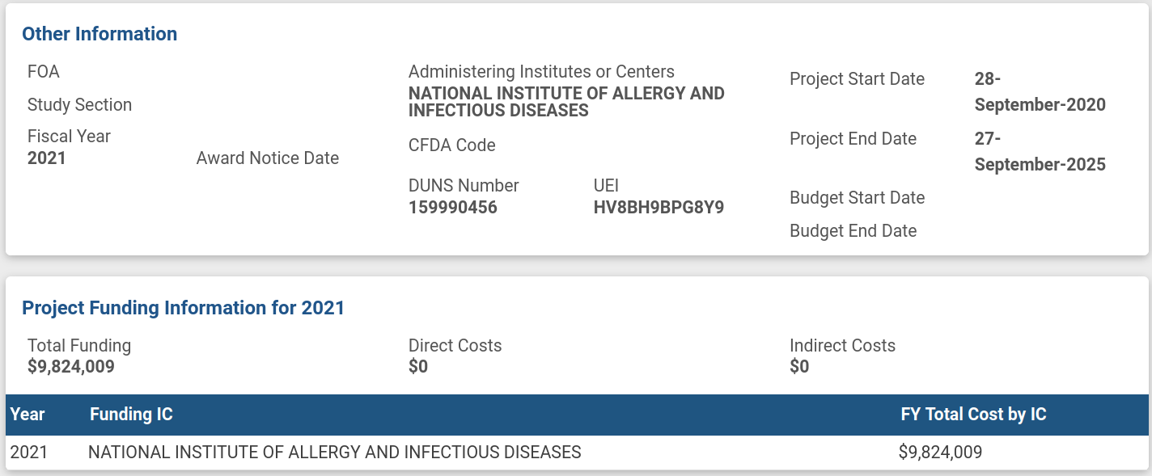Click the Study Section label
The height and width of the screenshot is (476, 1152).
coord(79,105)
